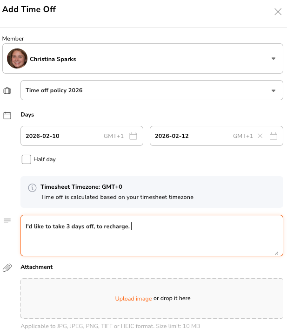
Task: Select the Christina Sparks member name
Action: [53, 59]
